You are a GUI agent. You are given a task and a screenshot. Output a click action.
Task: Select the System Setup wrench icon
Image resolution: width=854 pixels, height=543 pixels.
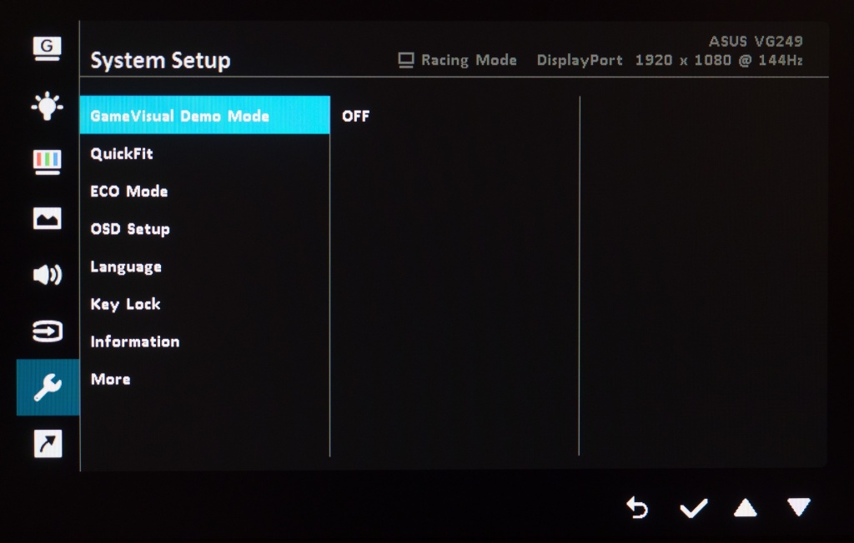click(48, 387)
